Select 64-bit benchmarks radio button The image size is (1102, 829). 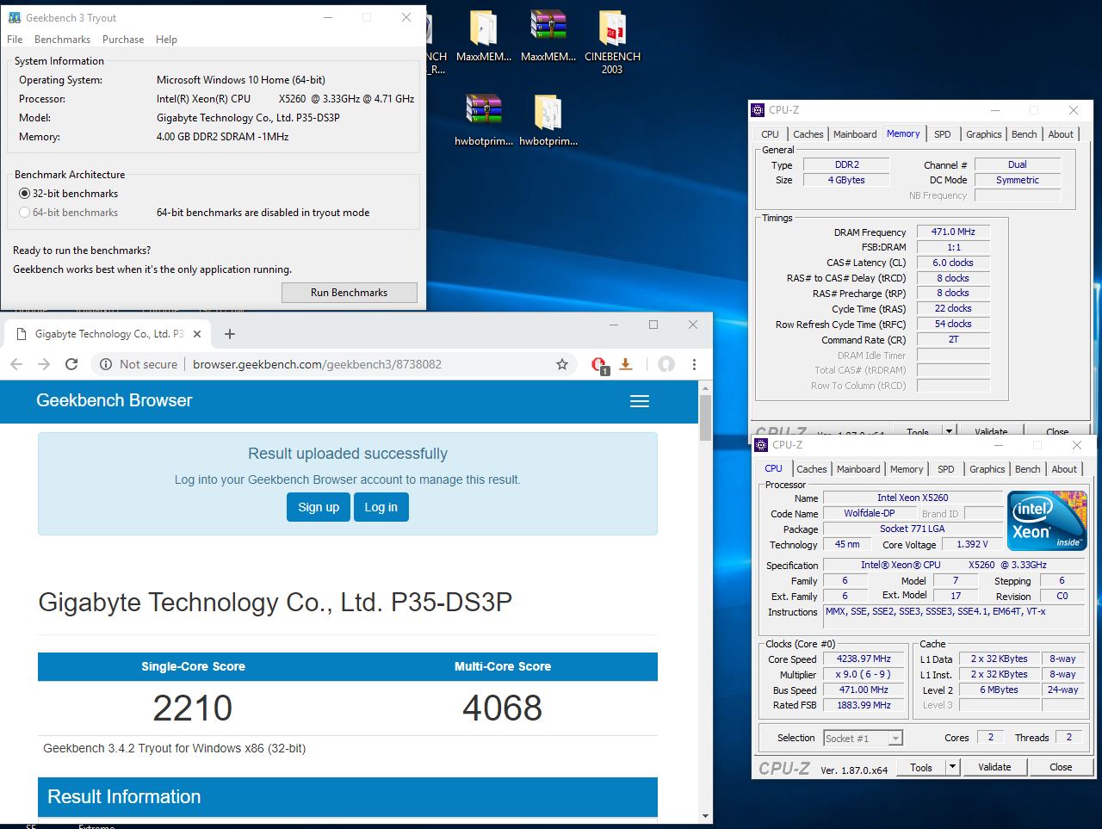pos(24,213)
